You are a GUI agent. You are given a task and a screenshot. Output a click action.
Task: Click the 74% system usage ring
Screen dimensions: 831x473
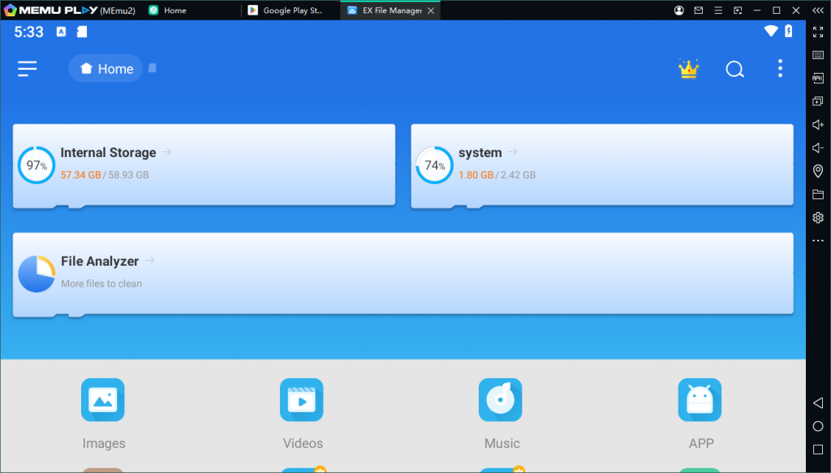click(x=434, y=165)
